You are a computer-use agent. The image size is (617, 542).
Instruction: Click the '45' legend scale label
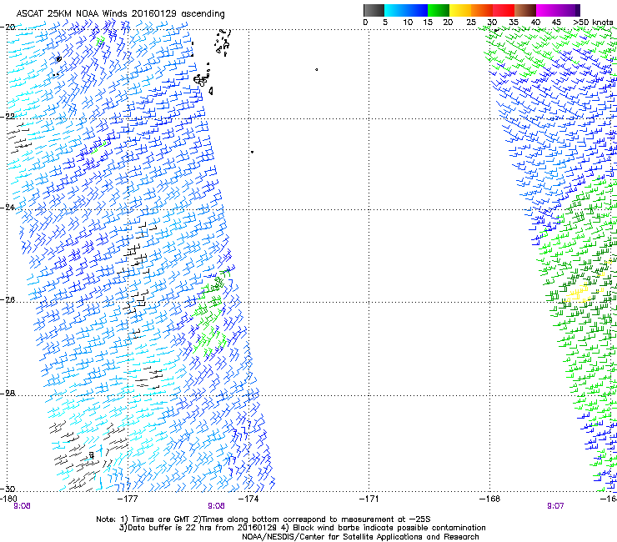tap(556, 23)
